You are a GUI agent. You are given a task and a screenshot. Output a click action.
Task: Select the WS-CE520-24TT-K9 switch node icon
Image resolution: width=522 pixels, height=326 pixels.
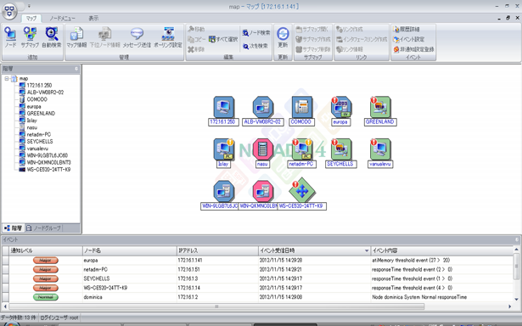[301, 190]
